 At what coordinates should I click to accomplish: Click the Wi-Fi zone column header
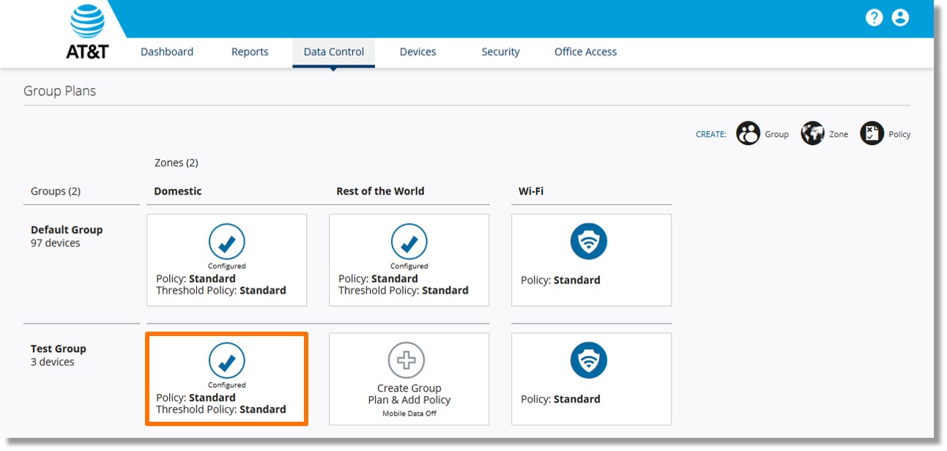[x=531, y=191]
